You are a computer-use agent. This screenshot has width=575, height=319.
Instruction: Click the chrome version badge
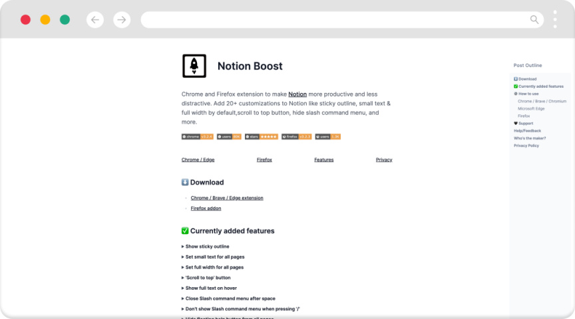(x=197, y=136)
